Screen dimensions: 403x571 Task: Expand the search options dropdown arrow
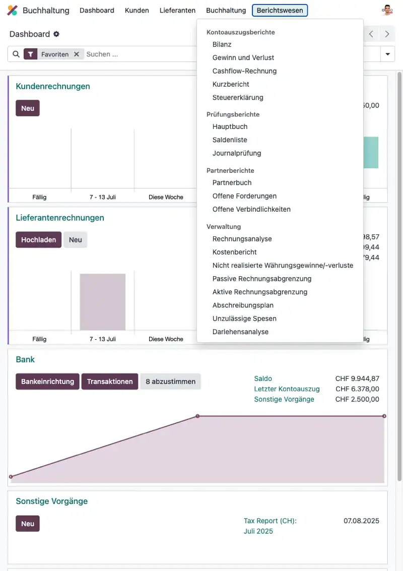click(x=388, y=53)
